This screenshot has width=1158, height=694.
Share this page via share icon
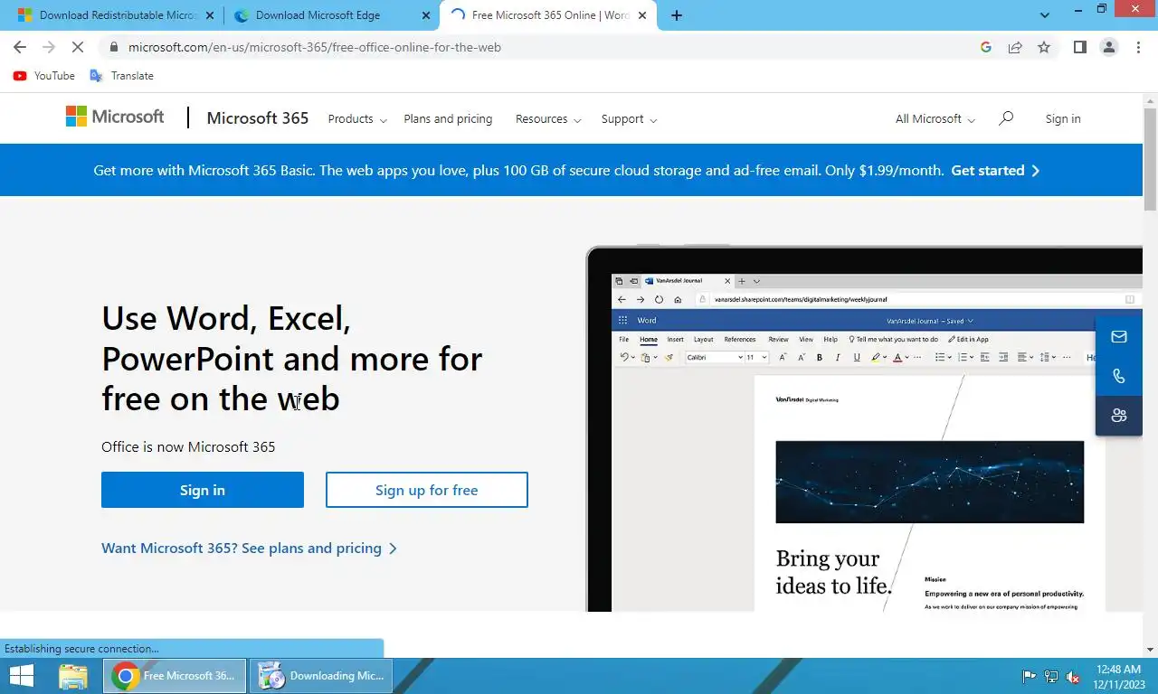[1015, 47]
